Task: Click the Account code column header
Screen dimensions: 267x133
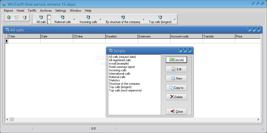Action: [x=187, y=36]
